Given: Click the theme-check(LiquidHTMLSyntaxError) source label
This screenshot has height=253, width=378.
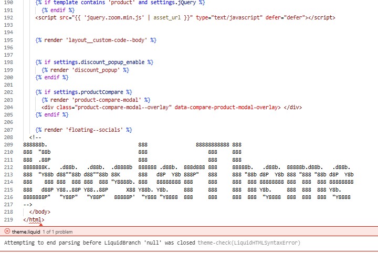Looking at the screenshot, I should 249,243.
